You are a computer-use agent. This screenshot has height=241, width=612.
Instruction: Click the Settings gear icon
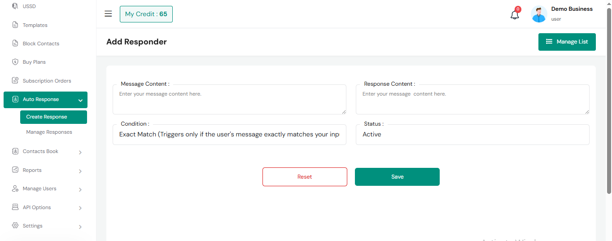(15, 226)
